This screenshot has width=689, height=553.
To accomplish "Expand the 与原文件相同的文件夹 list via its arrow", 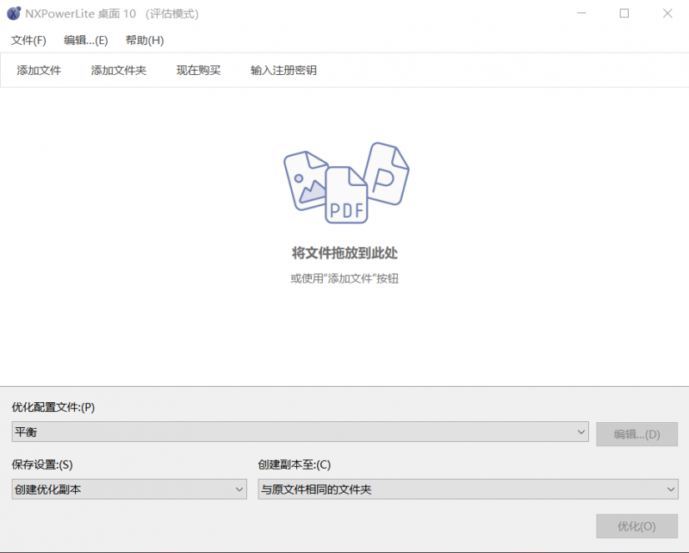I will (x=671, y=488).
